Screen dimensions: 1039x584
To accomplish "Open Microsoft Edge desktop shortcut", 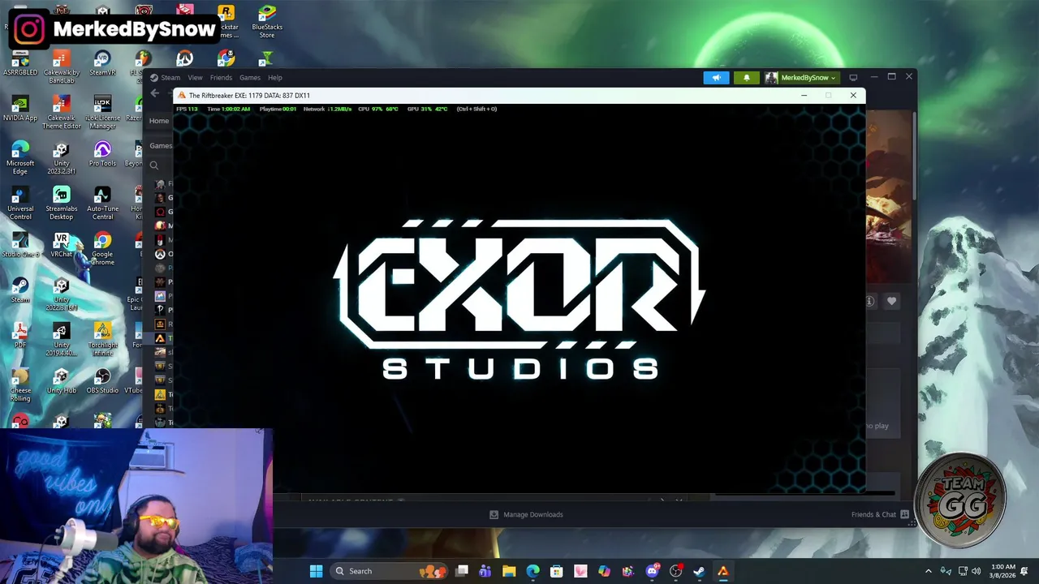I will 20,158.
